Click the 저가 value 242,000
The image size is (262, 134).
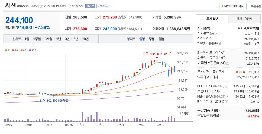(110, 29)
